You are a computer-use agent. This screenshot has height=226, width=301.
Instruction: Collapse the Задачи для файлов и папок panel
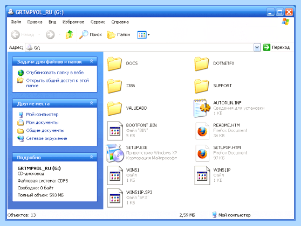[92, 61]
